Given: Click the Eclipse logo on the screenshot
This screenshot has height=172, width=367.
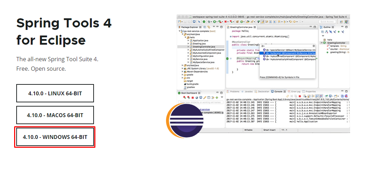Looking at the screenshot, I should point(185,121).
